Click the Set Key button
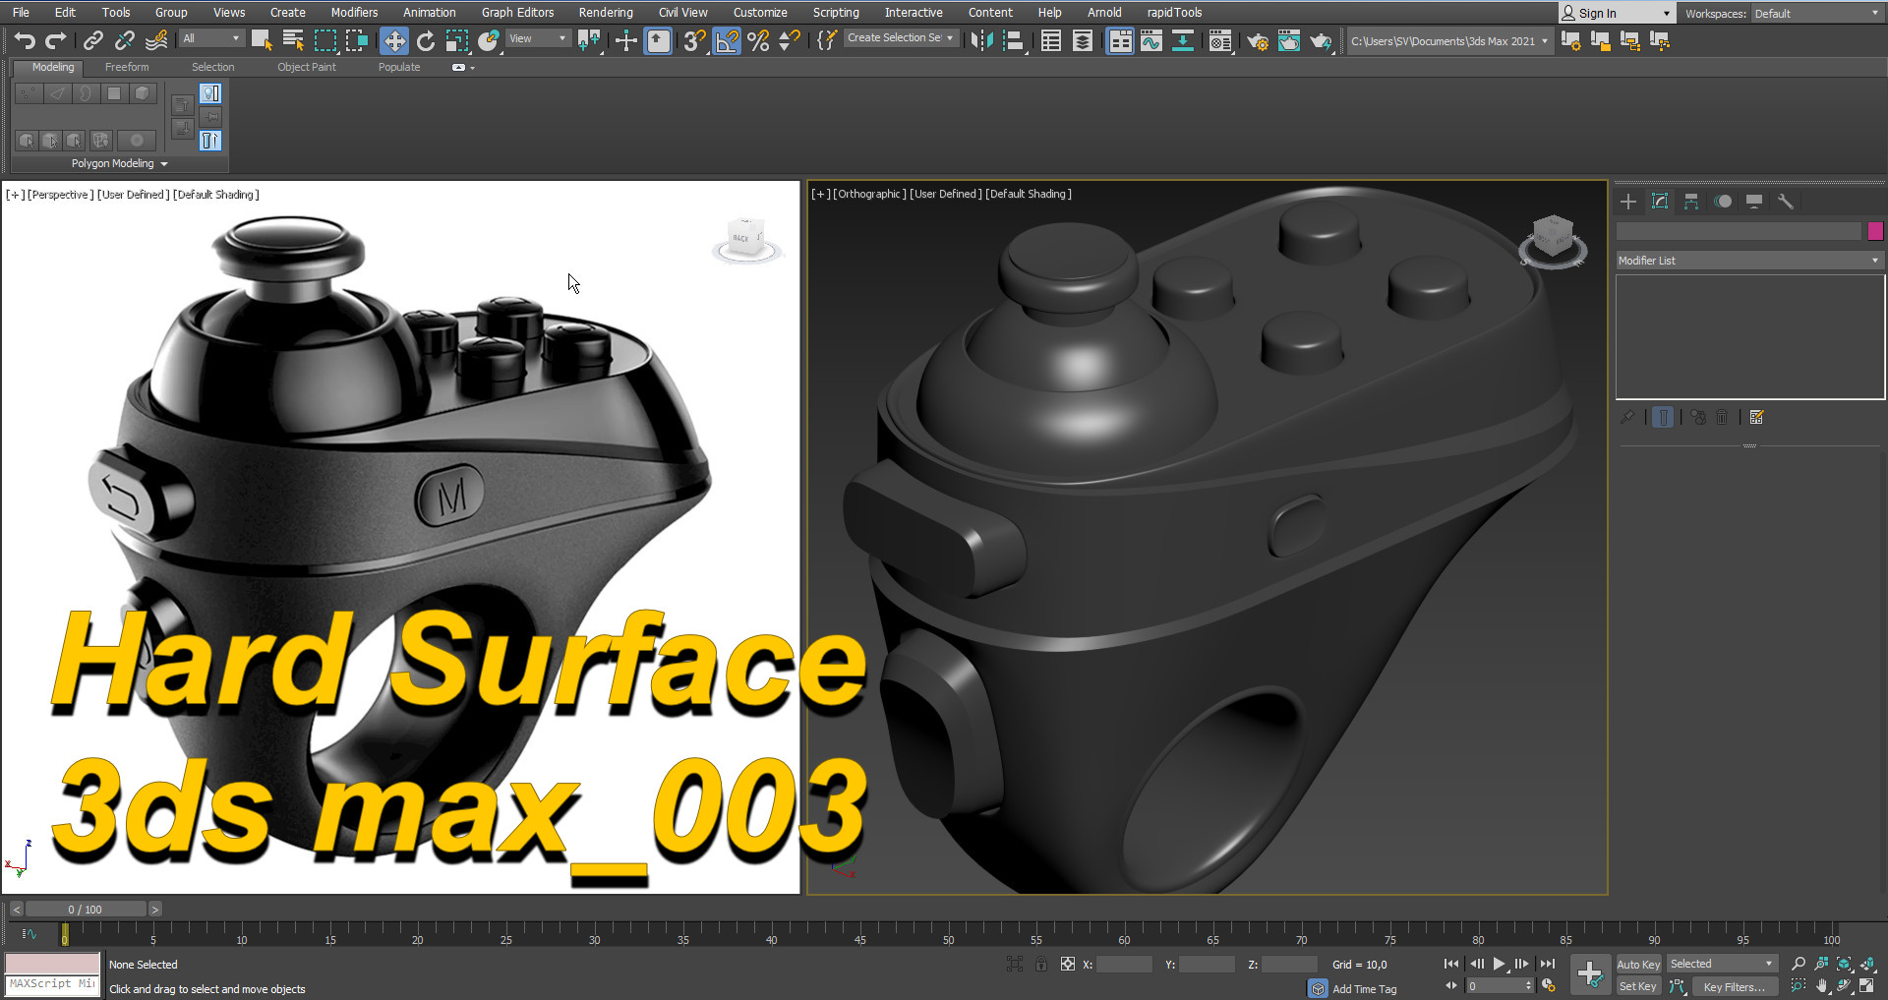1888x1000 pixels. pyautogui.click(x=1638, y=986)
